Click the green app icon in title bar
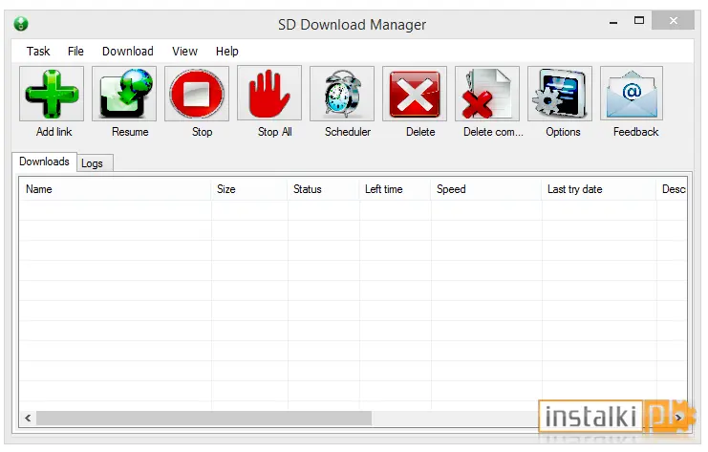The height and width of the screenshot is (452, 708). pos(21,24)
